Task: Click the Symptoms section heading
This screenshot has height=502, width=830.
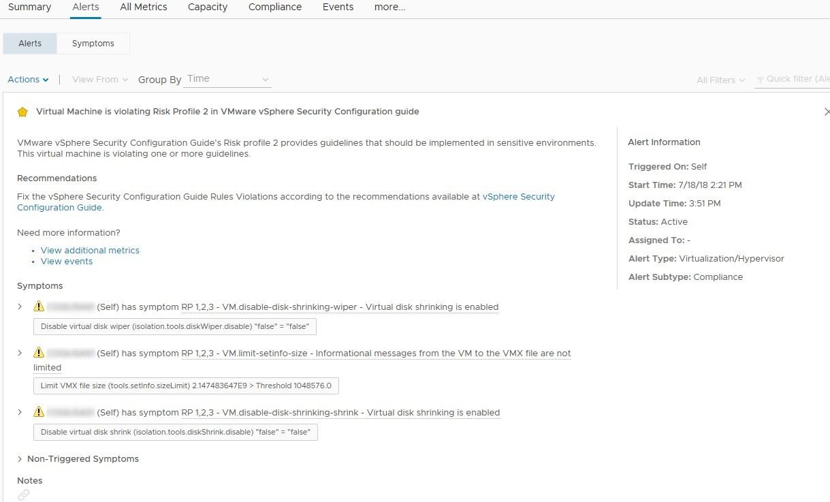Action: point(40,286)
